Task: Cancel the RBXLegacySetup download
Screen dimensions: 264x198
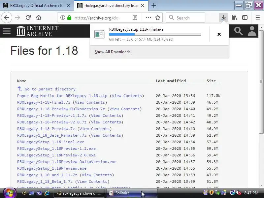Action: (219, 34)
